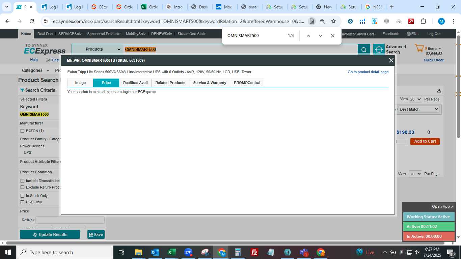
Task: Open the Products search-scope dropdown
Action: point(98,49)
